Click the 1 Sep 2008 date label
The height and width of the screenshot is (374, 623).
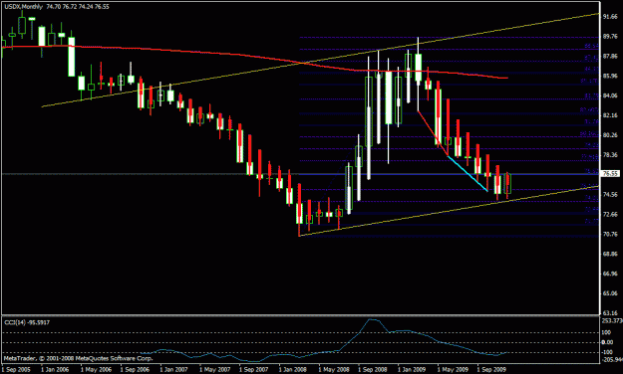pyautogui.click(x=373, y=370)
